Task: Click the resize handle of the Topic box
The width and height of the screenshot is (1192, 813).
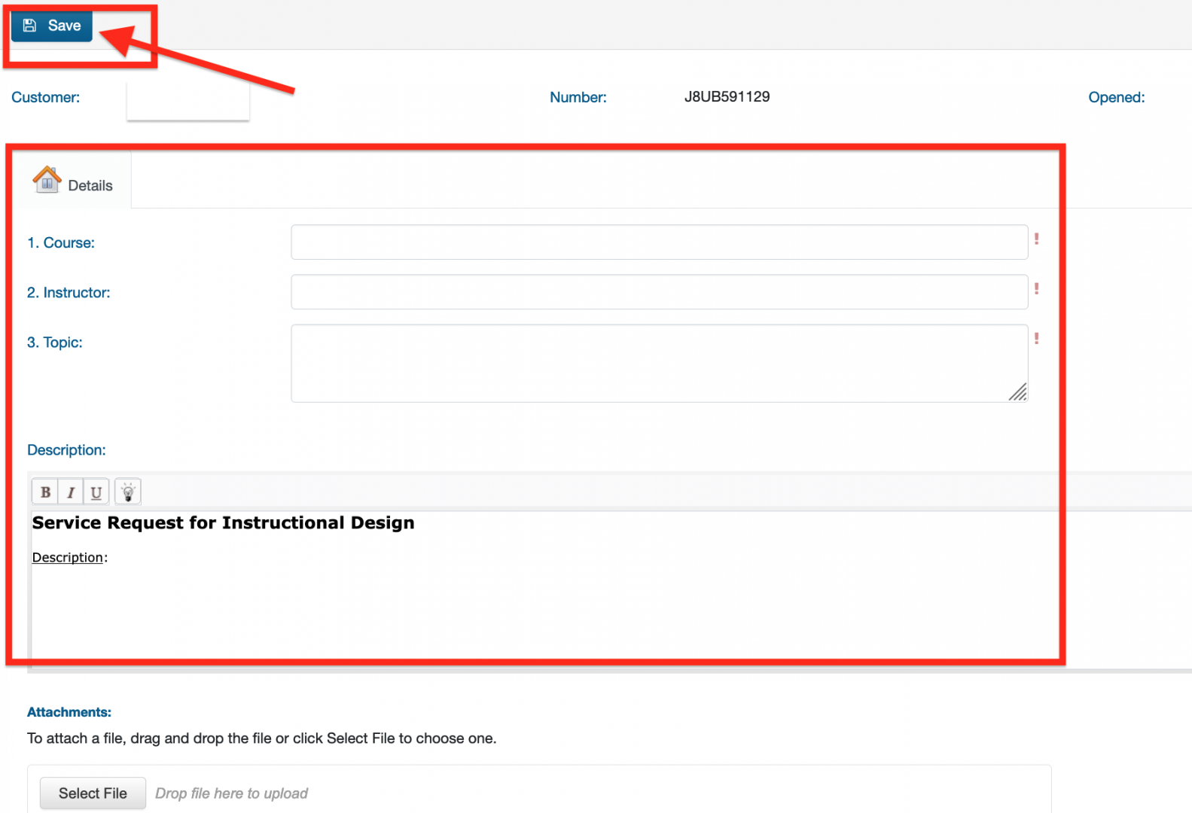Action: click(1018, 392)
